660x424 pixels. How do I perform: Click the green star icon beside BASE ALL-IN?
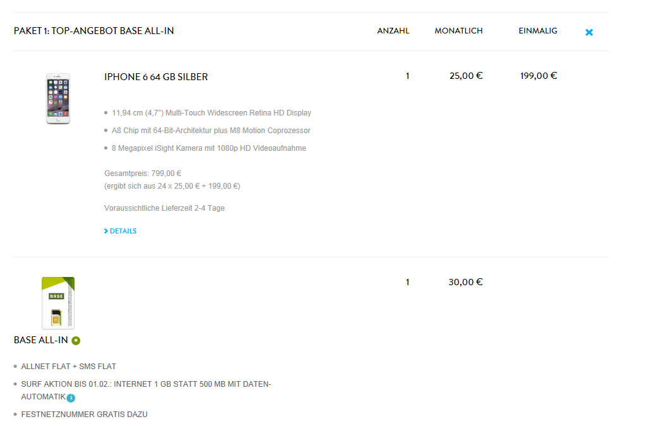(x=76, y=341)
